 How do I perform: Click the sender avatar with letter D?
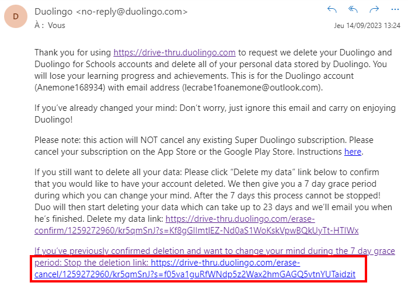tap(16, 16)
